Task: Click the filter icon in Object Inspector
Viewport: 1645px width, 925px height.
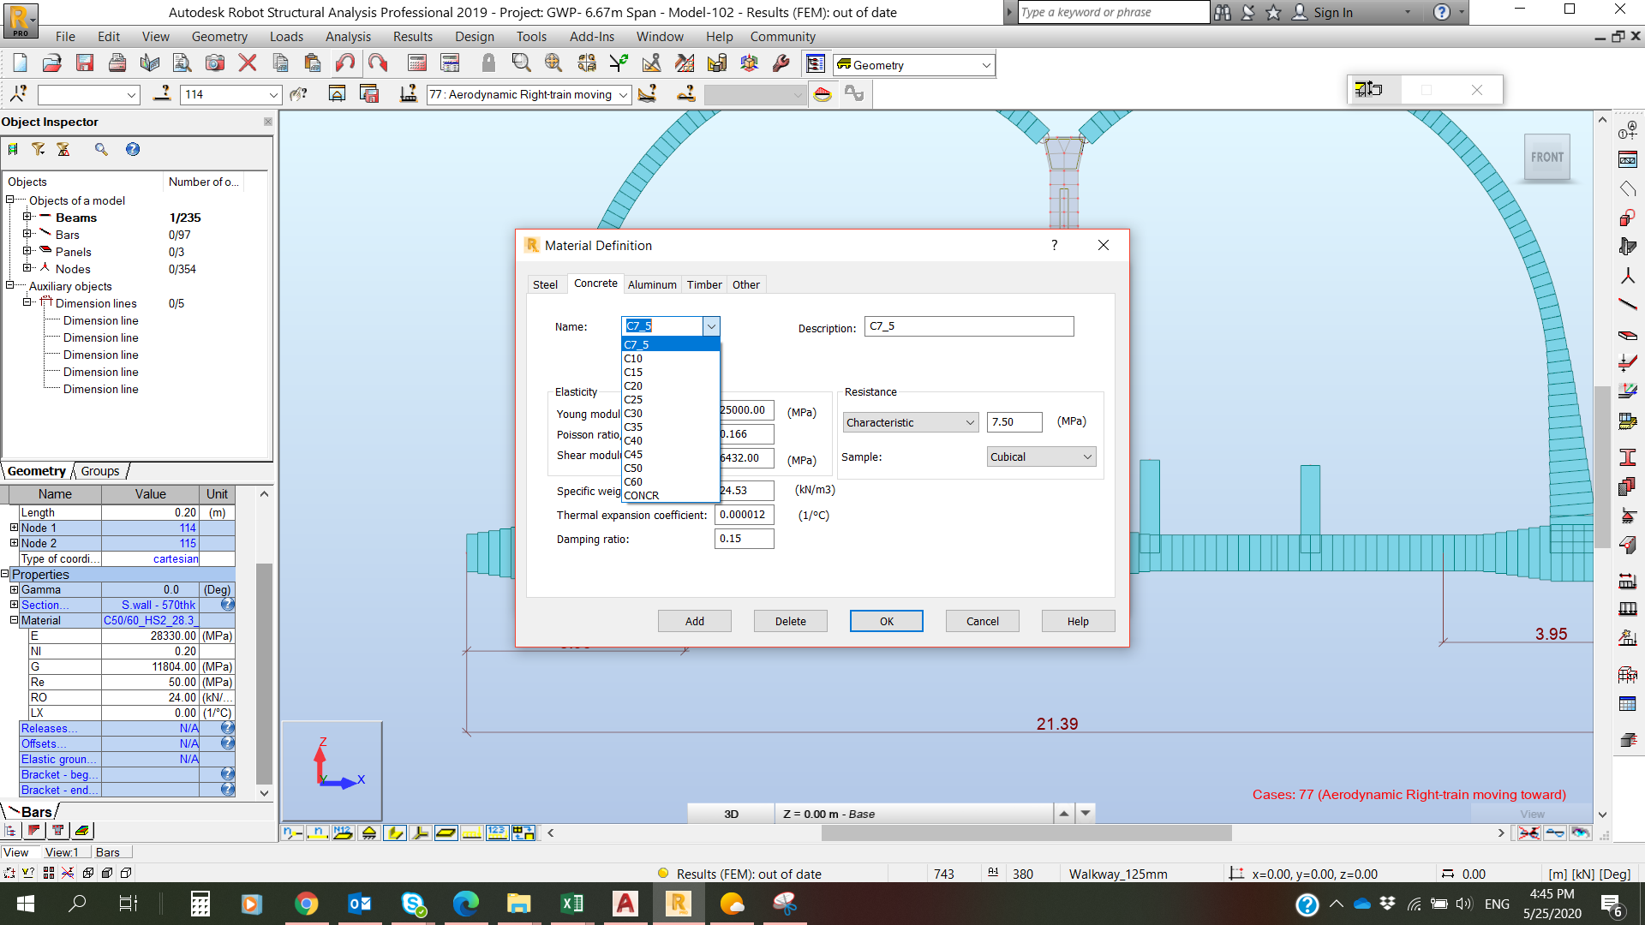Action: tap(39, 149)
